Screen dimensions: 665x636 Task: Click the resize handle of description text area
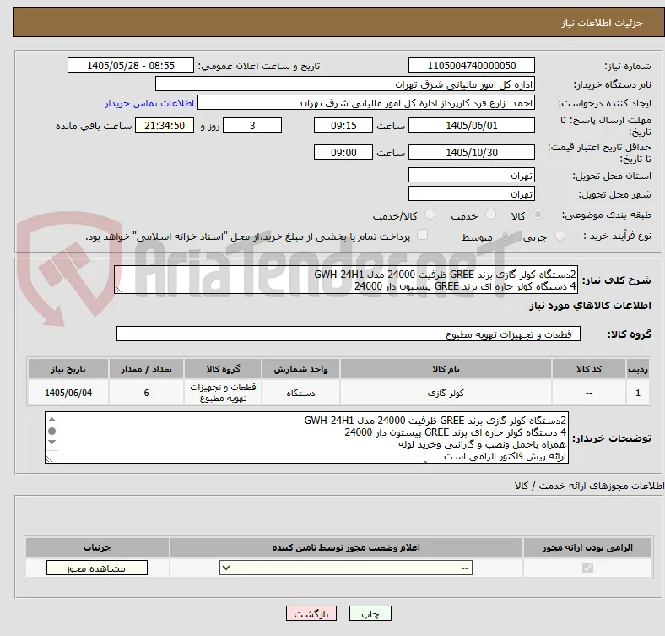click(118, 290)
